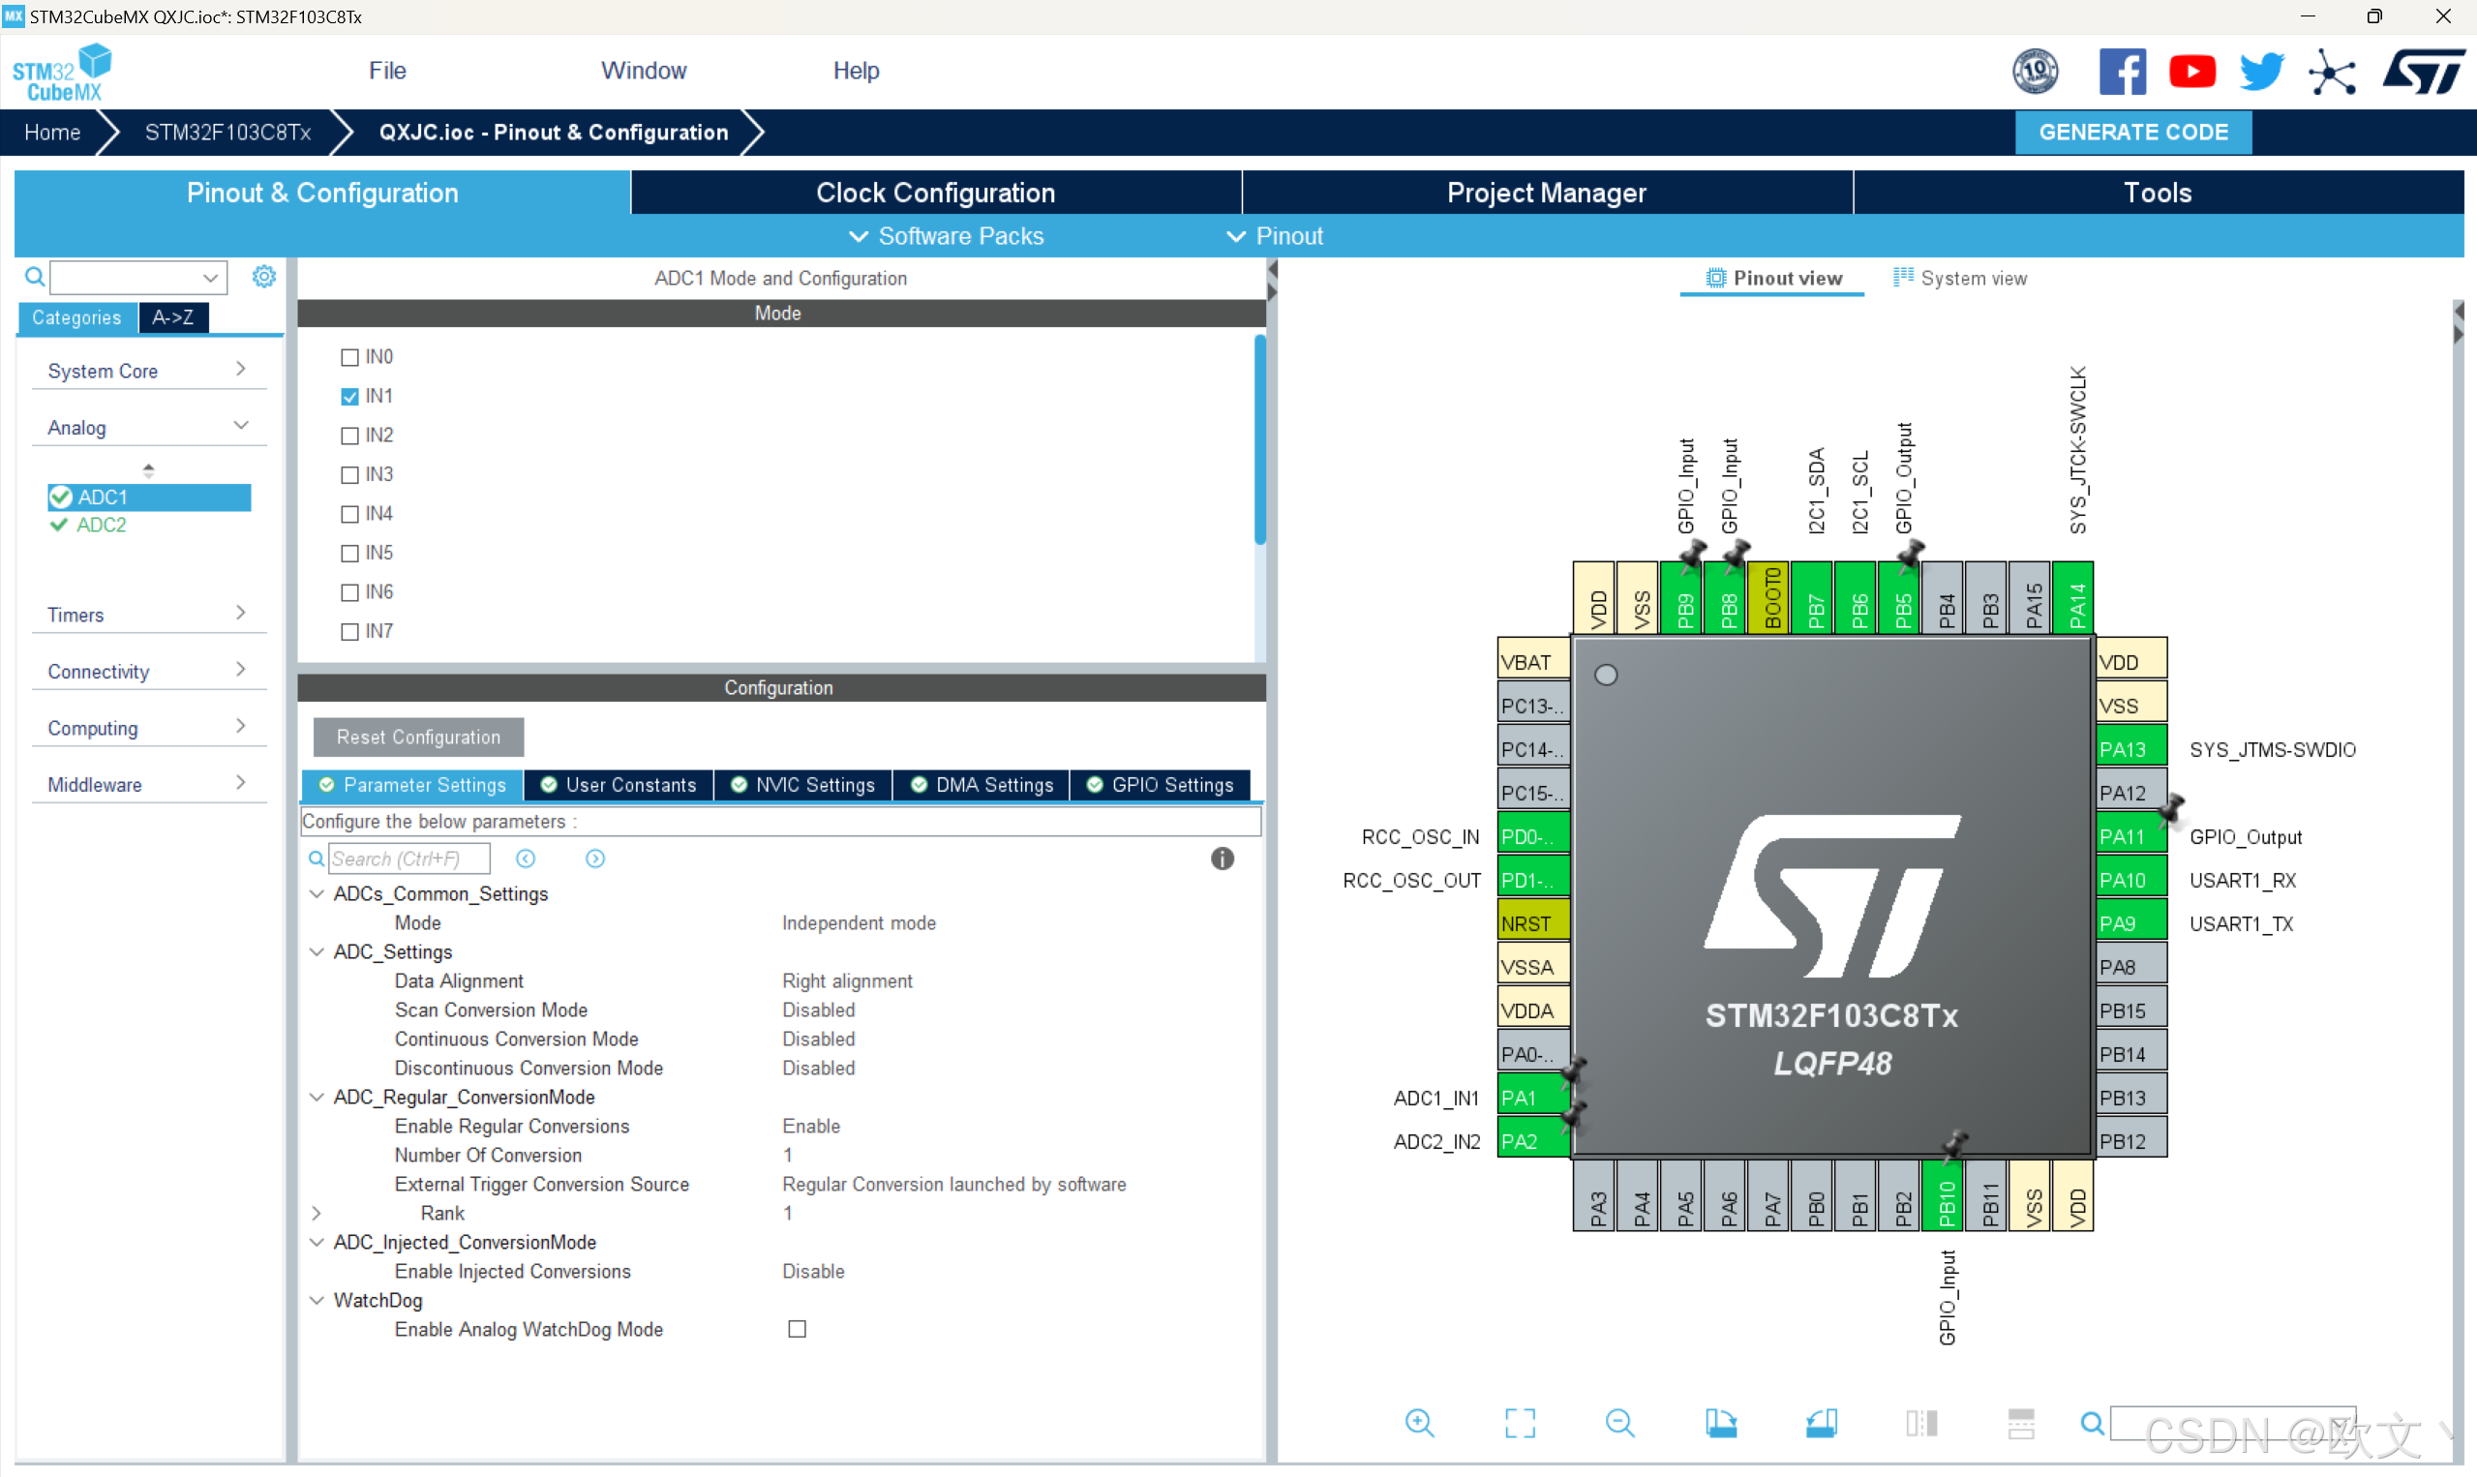Open the settings gear beside category search

click(262, 277)
